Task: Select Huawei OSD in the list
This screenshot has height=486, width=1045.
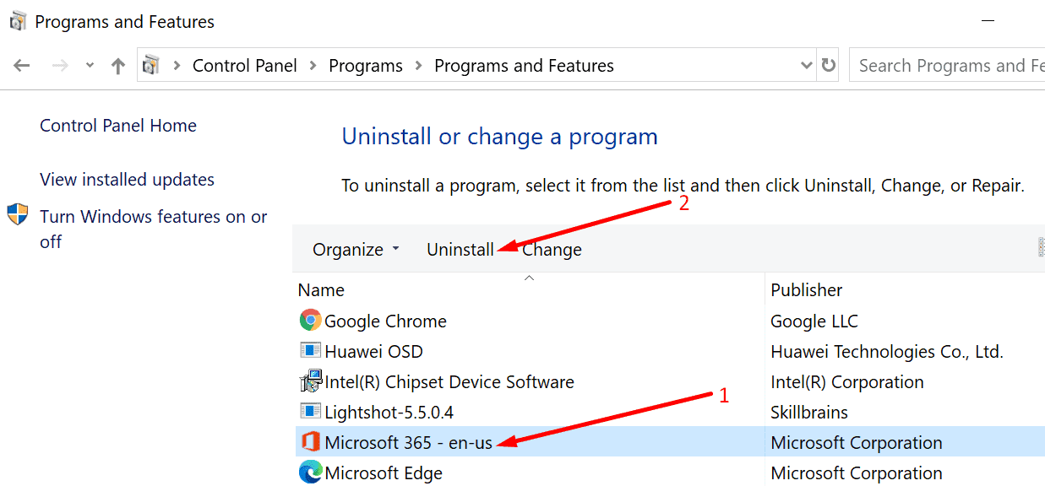Action: (x=373, y=352)
